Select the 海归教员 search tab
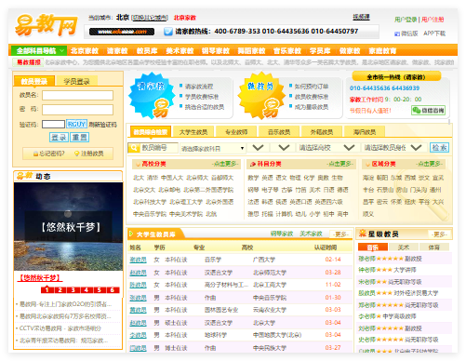The height and width of the screenshot is (361, 466). coord(365,132)
